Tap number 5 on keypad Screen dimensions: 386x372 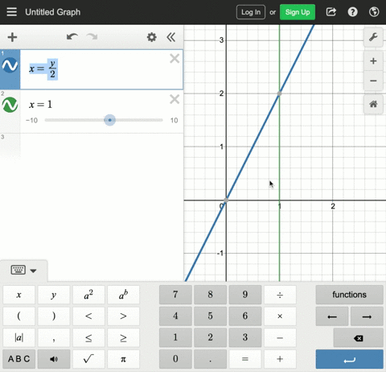click(x=210, y=316)
